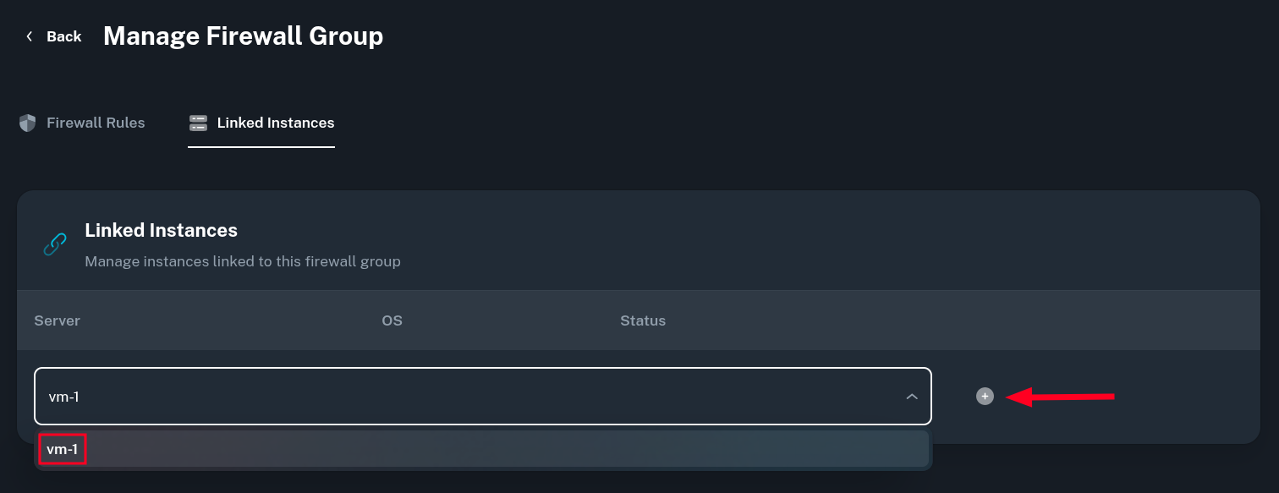Viewport: 1279px width, 493px height.
Task: Click the Back chevron arrow icon
Action: [x=30, y=36]
